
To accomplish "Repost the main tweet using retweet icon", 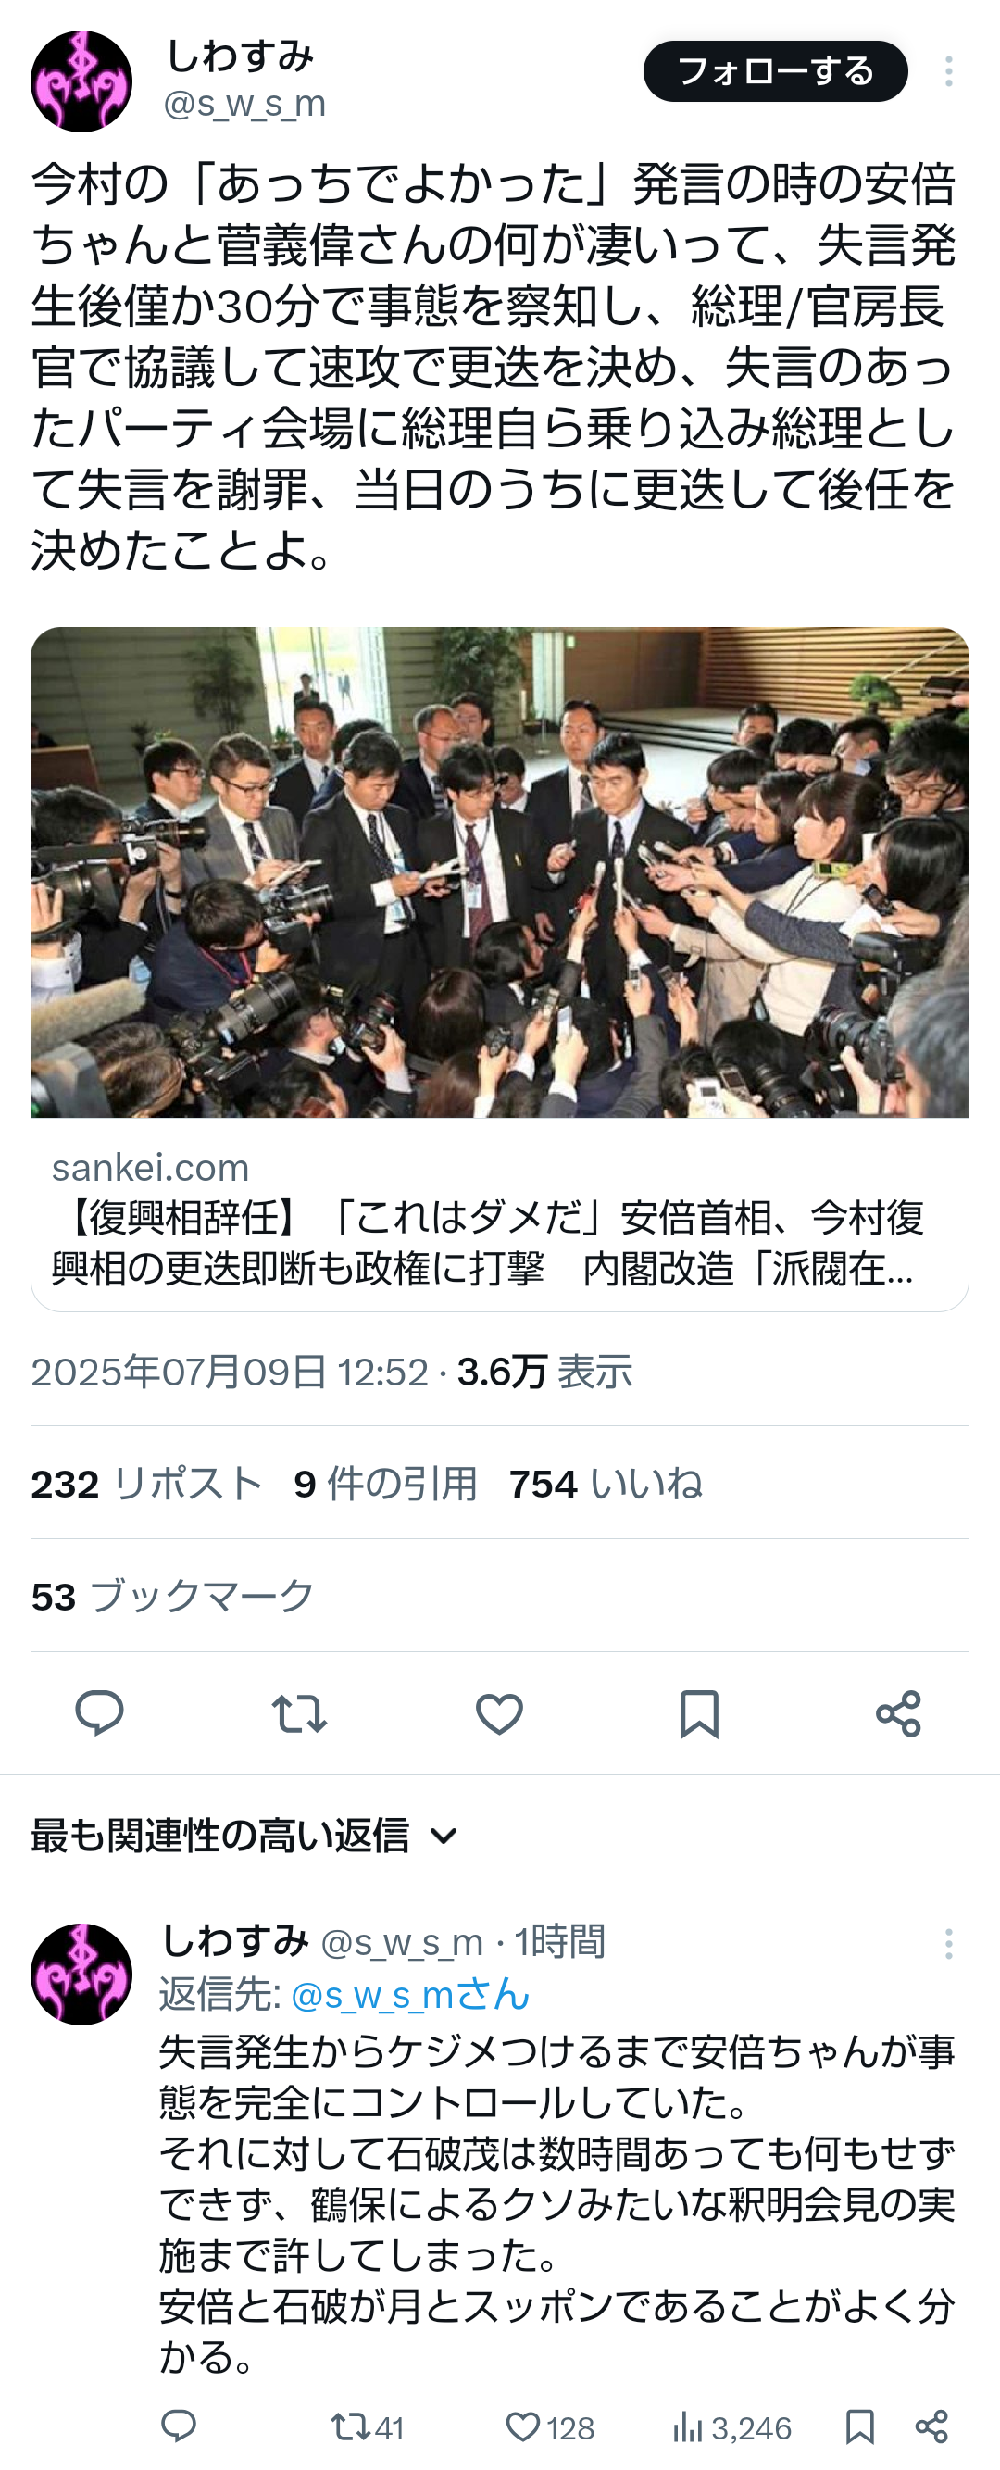I will (299, 1713).
